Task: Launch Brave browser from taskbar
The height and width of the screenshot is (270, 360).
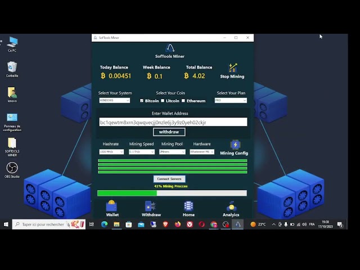Action: pyautogui.click(x=165, y=224)
